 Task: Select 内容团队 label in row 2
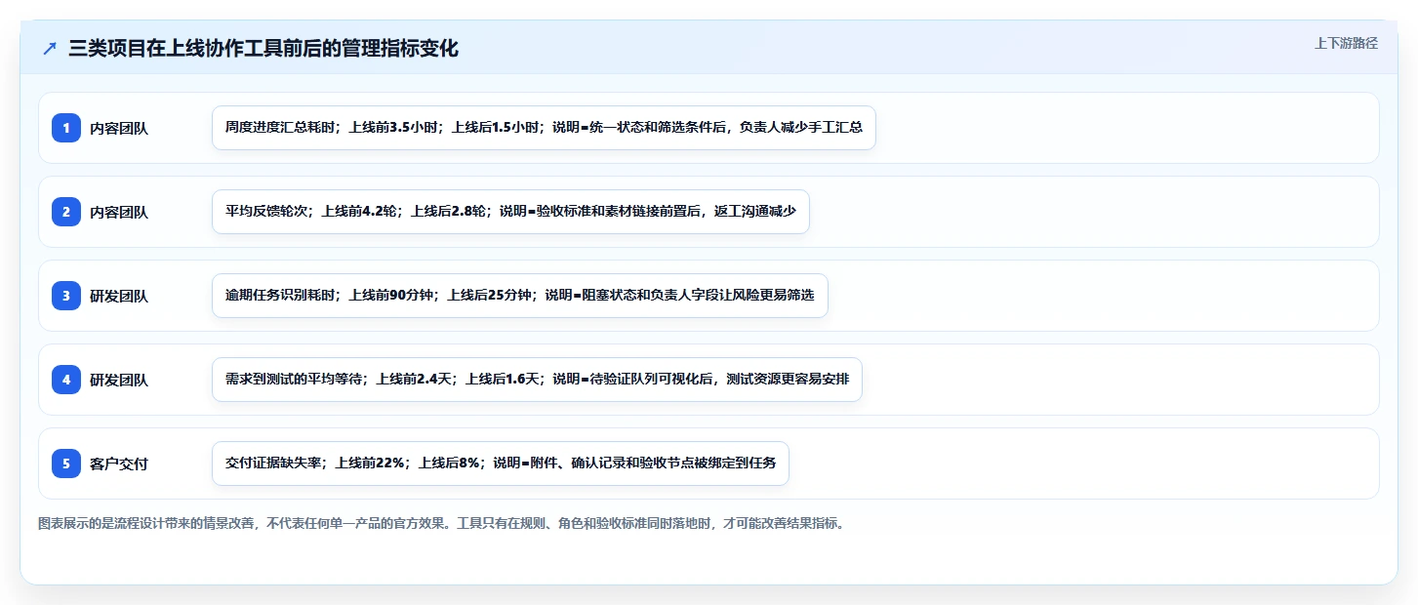pyautogui.click(x=119, y=212)
